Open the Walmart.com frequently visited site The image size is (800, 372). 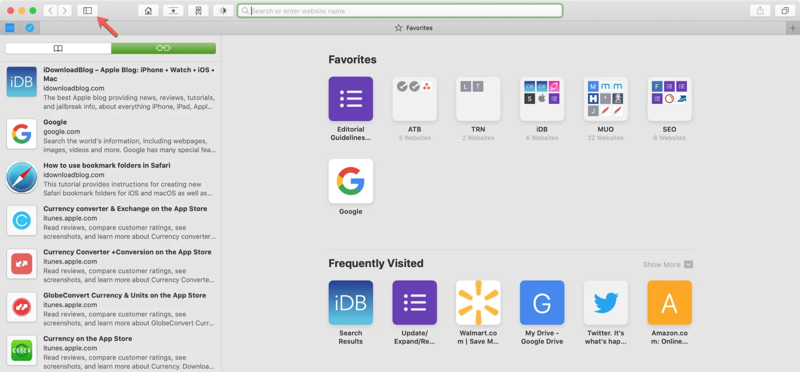coord(478,302)
